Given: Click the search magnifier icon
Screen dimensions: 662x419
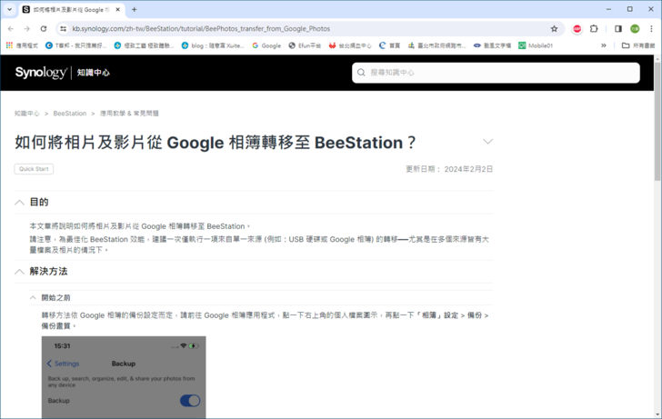Looking at the screenshot, I should point(361,73).
